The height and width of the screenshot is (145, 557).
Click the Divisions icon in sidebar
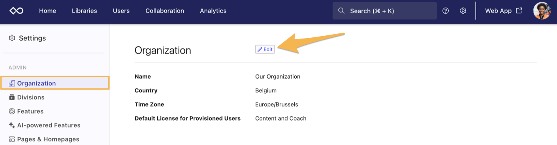12,97
